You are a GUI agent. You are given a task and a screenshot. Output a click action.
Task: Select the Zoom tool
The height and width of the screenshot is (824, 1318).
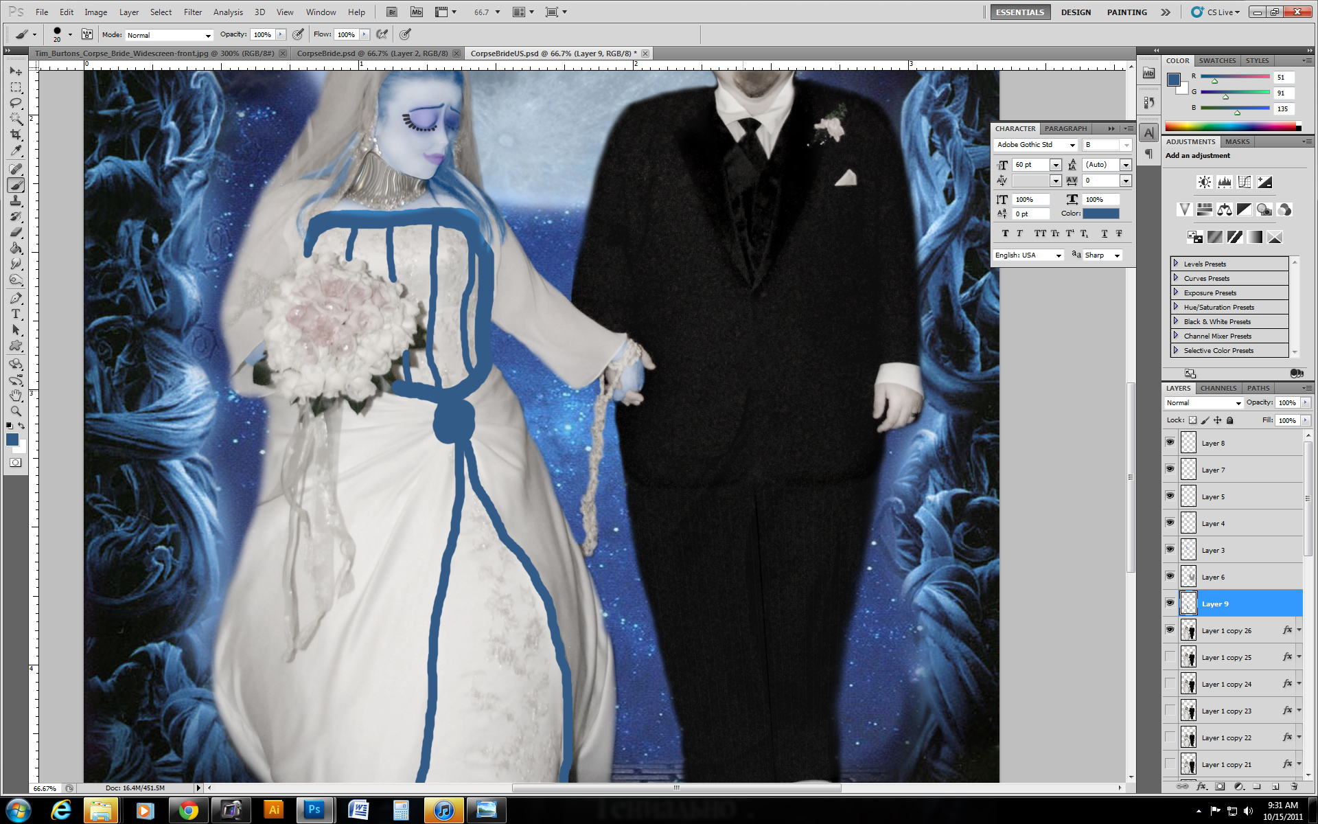click(x=16, y=411)
